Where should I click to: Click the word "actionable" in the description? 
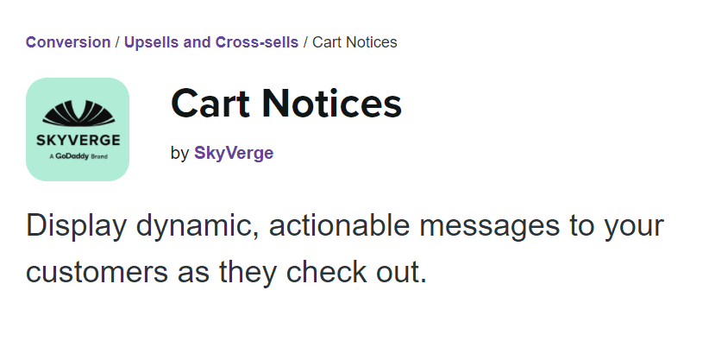pyautogui.click(x=339, y=224)
